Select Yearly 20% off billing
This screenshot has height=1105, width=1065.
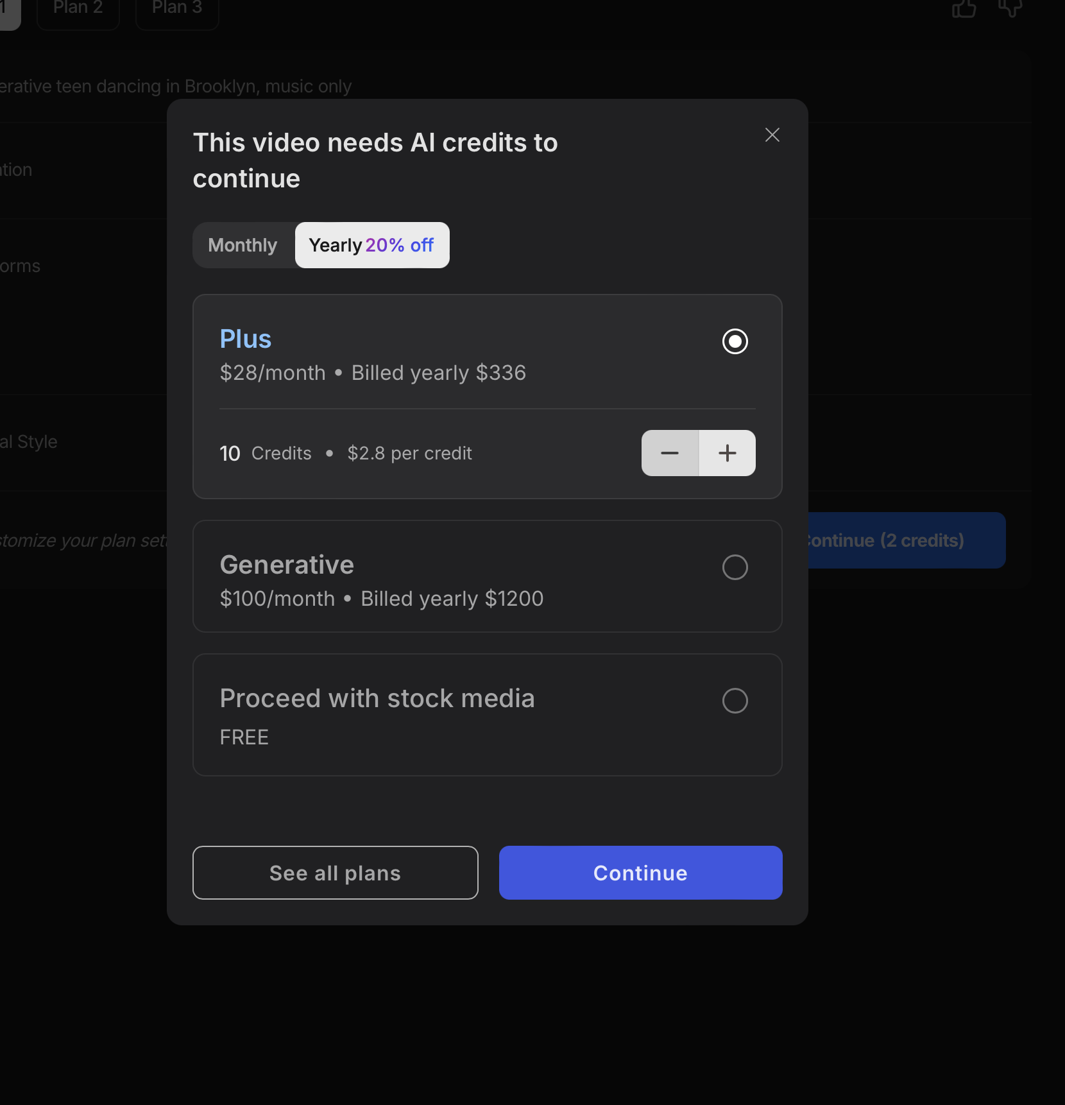(x=372, y=245)
